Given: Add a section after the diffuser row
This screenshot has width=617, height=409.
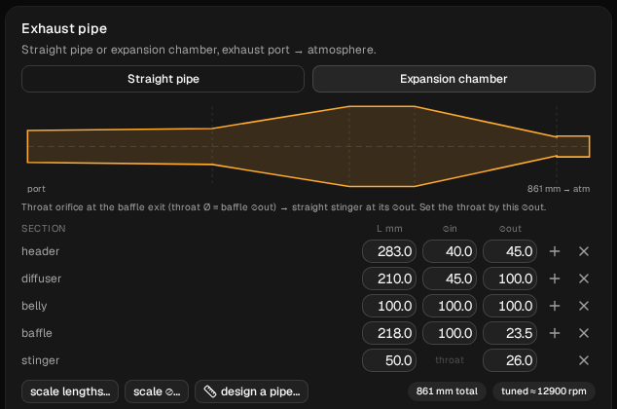Looking at the screenshot, I should pos(555,279).
